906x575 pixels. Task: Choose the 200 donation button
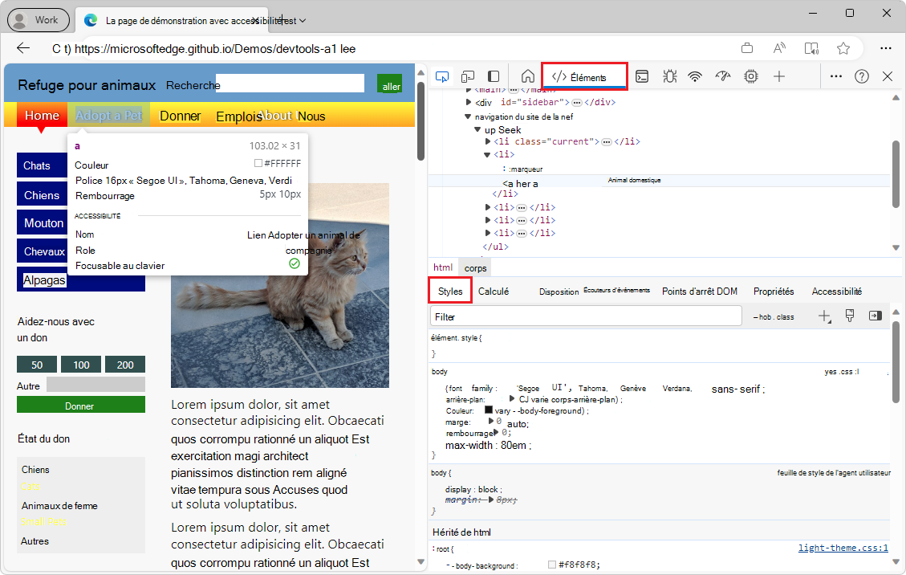coord(125,365)
